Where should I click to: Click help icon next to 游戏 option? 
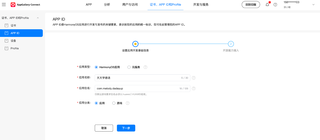[x=128, y=103]
